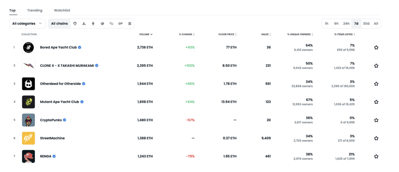Open Mutant Ape Yacht Club collection link

click(59, 102)
